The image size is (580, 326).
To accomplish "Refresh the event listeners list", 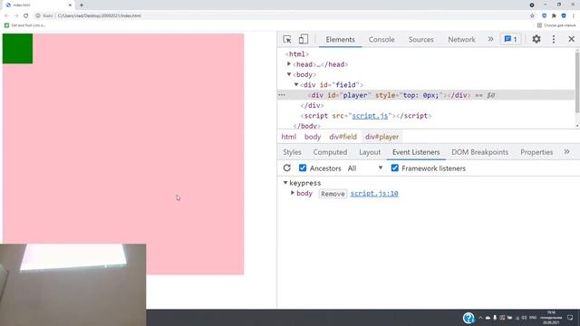I will point(287,168).
